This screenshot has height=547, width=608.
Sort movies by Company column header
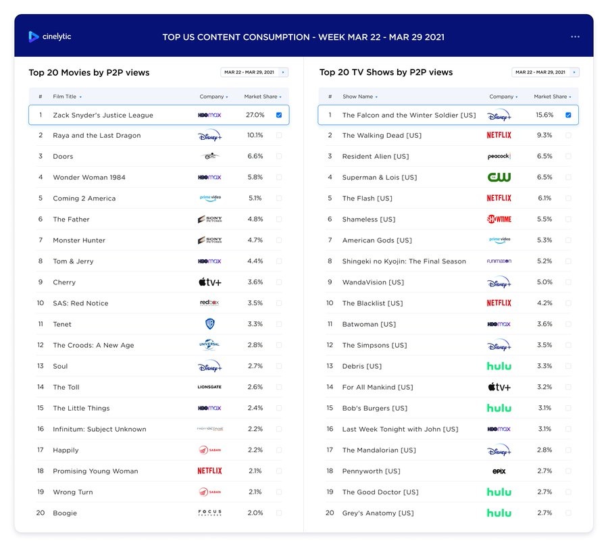click(x=213, y=97)
